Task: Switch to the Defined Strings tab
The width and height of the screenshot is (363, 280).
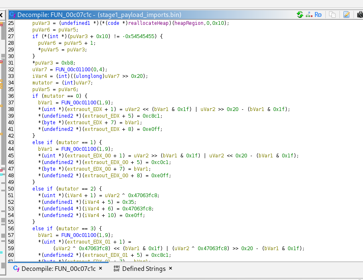Action: coord(144,268)
